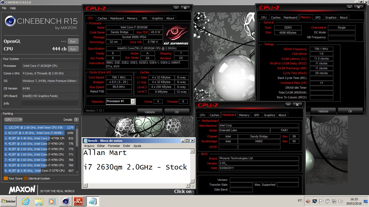369x207 pixels.
Task: Click the Info input field in Cinebench
Action: (x=50, y=103)
